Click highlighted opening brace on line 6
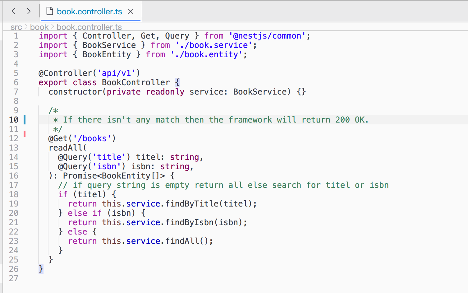Viewport: 468px width, 293px height. pos(177,82)
